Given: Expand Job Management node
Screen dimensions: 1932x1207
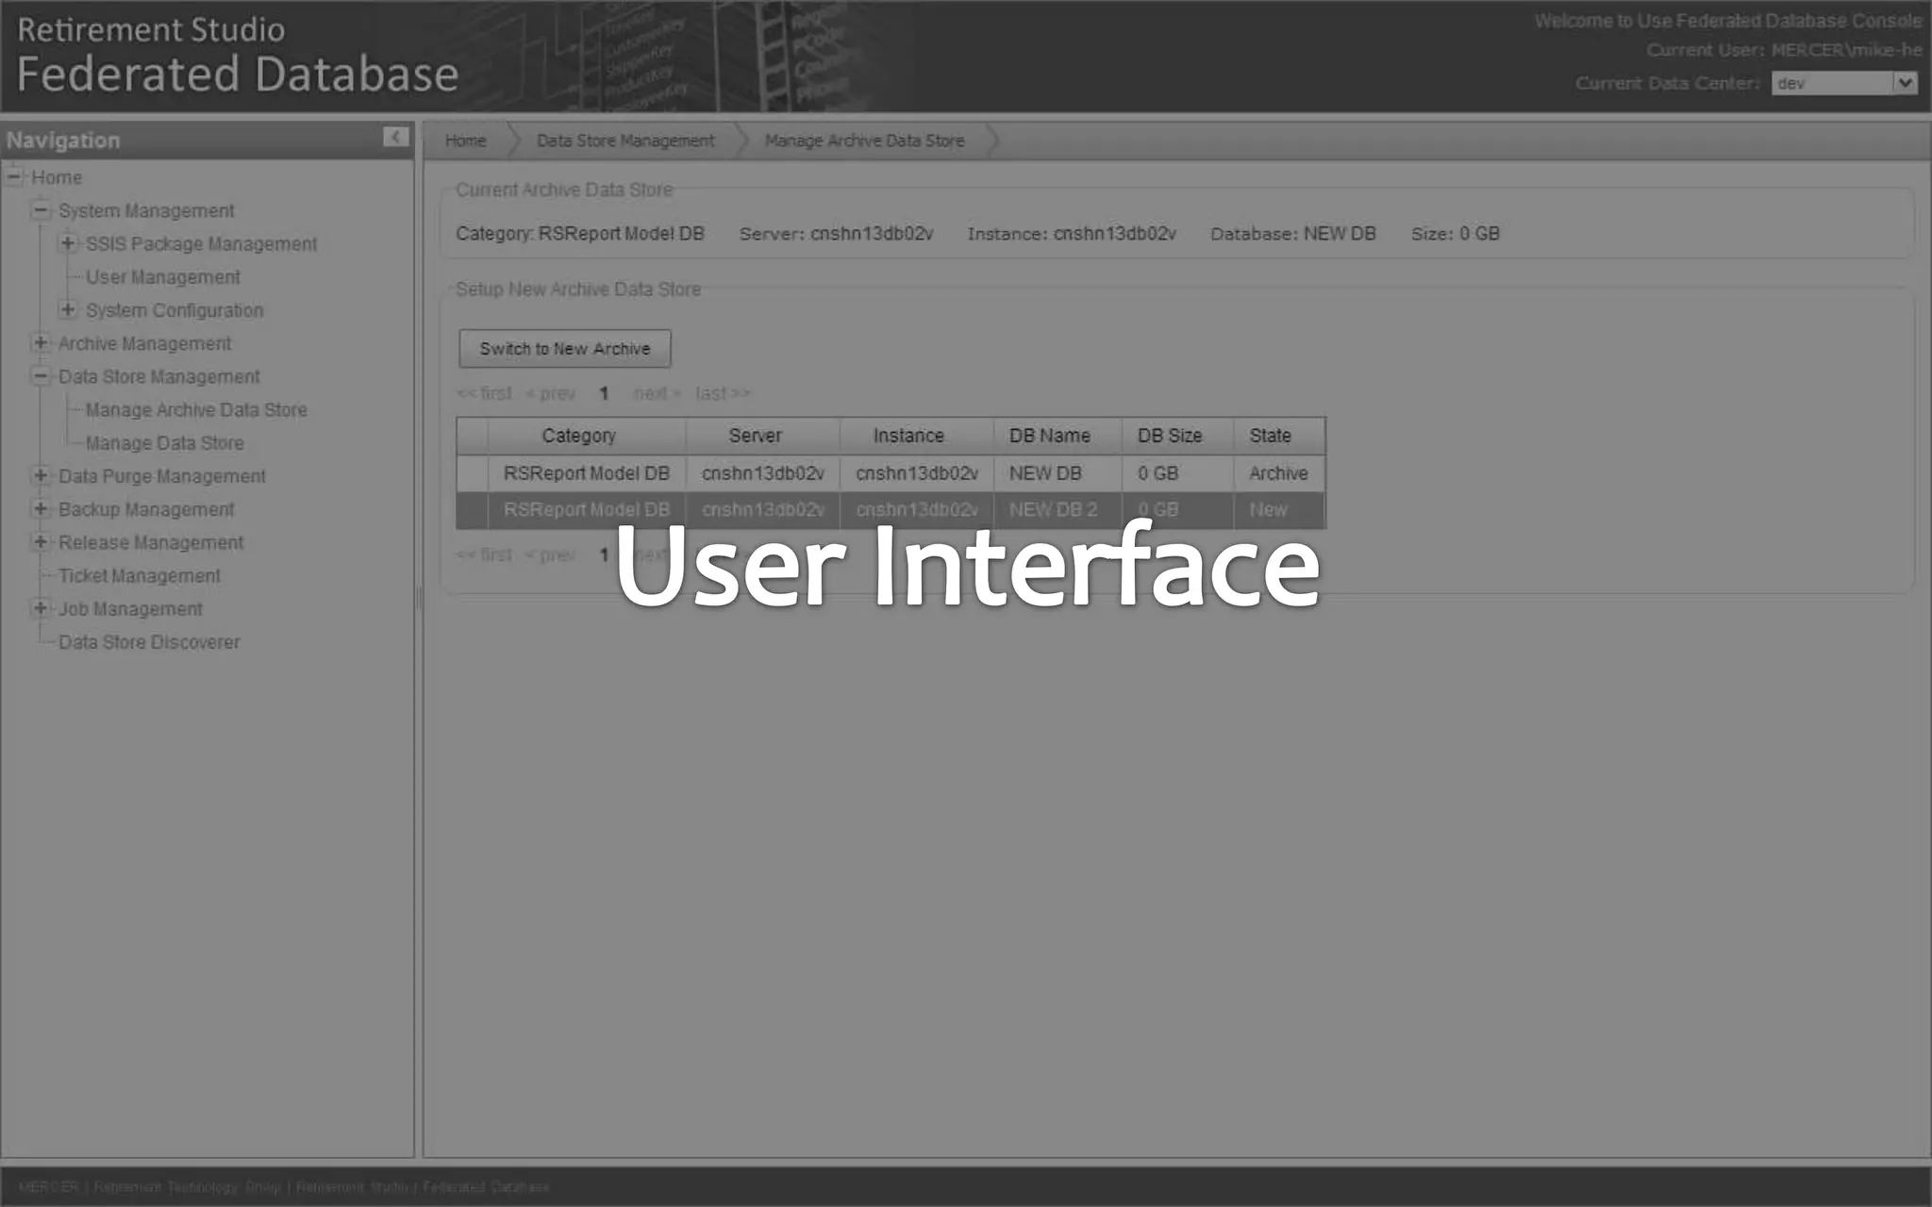Looking at the screenshot, I should point(41,608).
